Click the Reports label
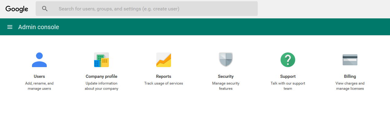This screenshot has height=125, width=390. click(x=164, y=76)
